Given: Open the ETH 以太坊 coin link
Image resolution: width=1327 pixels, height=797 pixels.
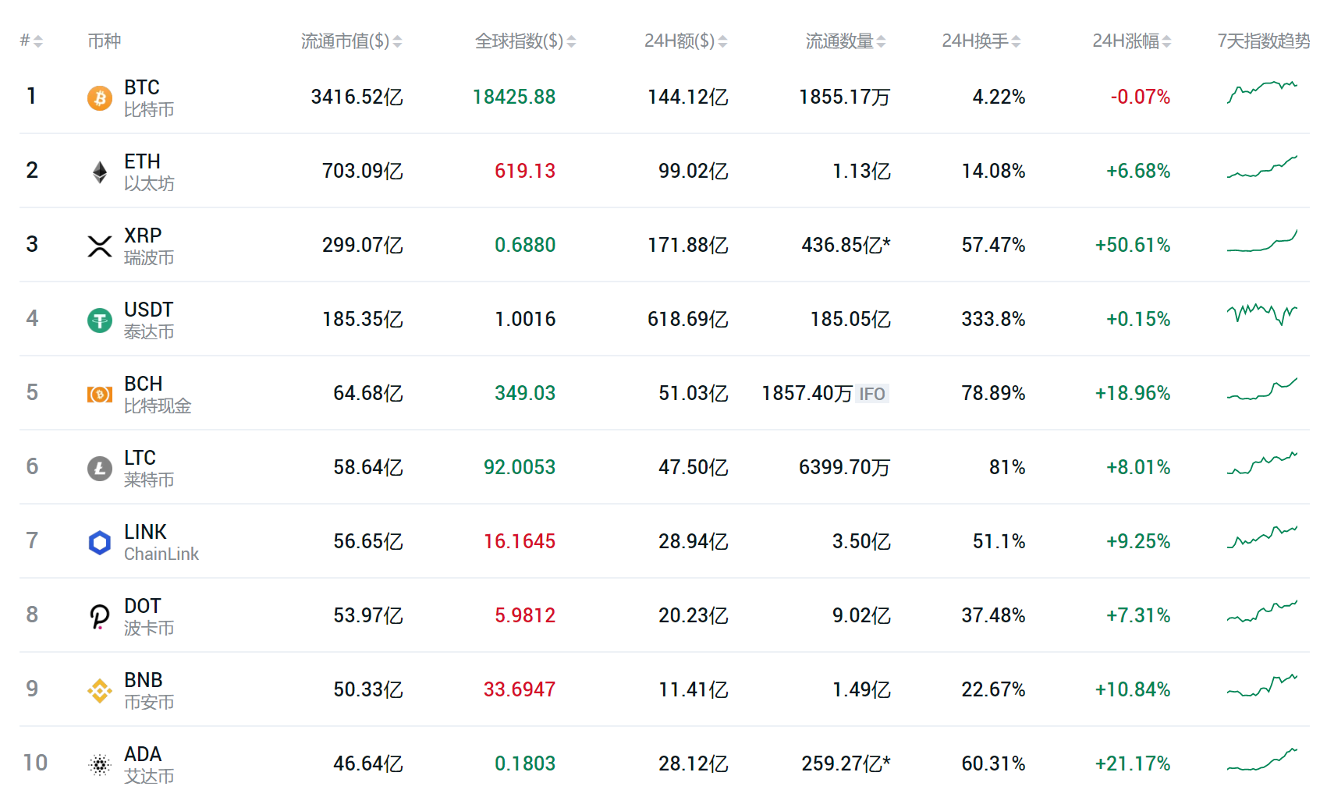Looking at the screenshot, I should pos(149,172).
